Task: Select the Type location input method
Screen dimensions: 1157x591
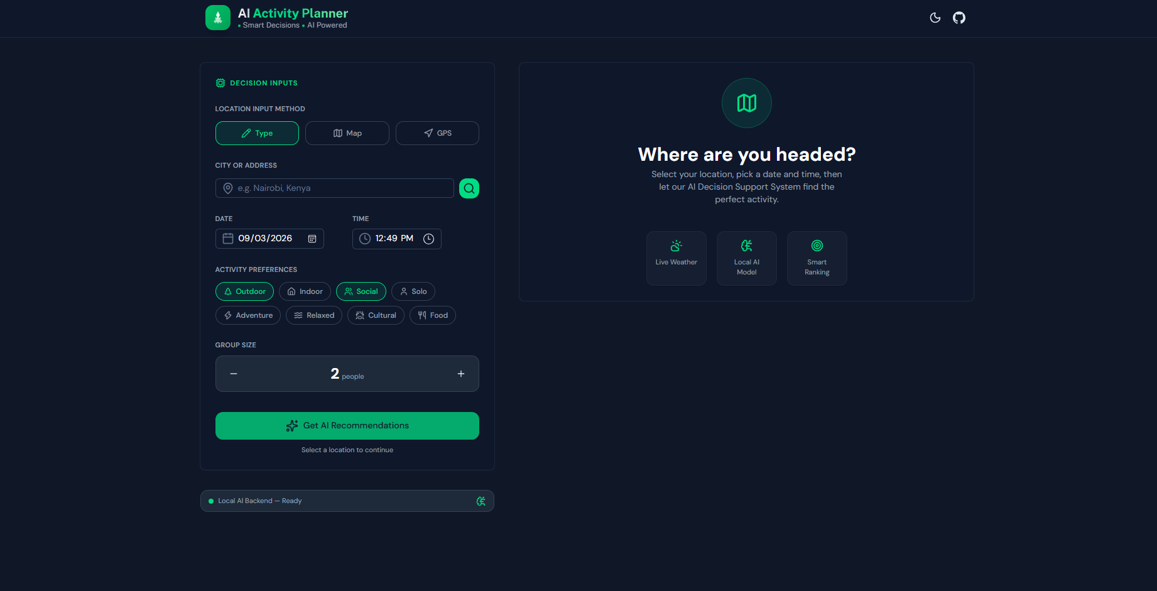Action: pos(257,133)
